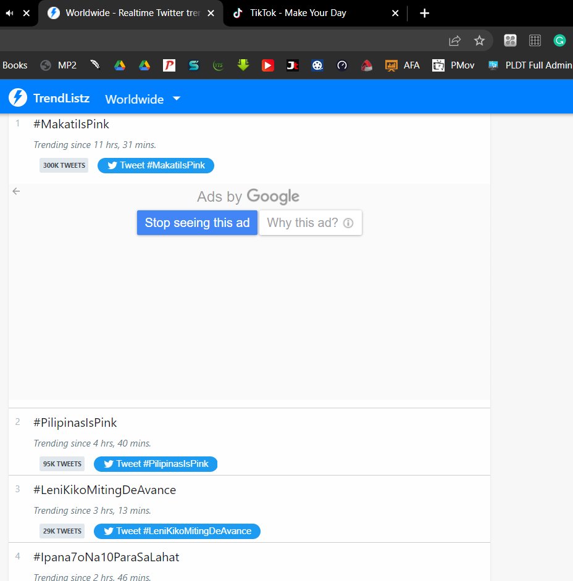Screen dimensions: 573x581
Task: Open the Books bookmark
Action: click(x=15, y=65)
